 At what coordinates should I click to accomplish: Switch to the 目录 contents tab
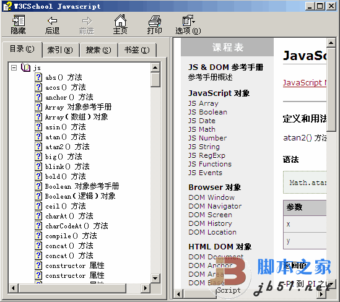(x=22, y=49)
